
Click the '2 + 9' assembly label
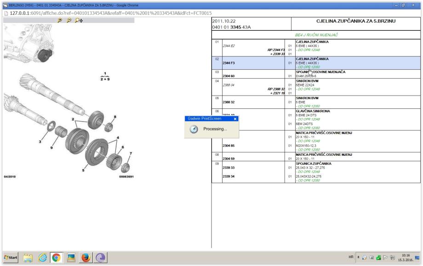point(105,79)
